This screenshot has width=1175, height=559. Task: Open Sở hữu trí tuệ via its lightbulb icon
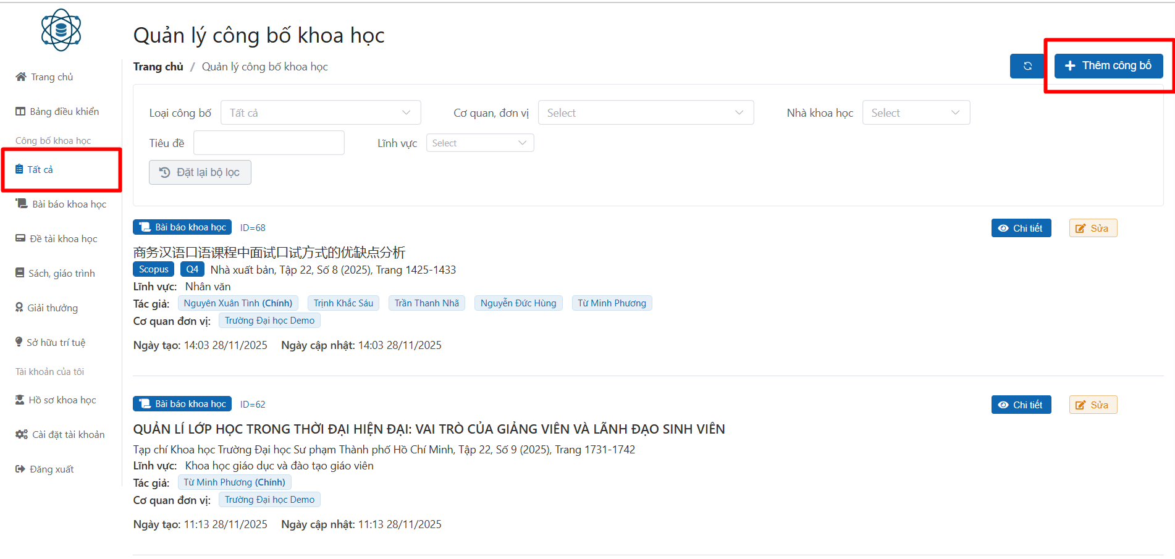point(19,342)
